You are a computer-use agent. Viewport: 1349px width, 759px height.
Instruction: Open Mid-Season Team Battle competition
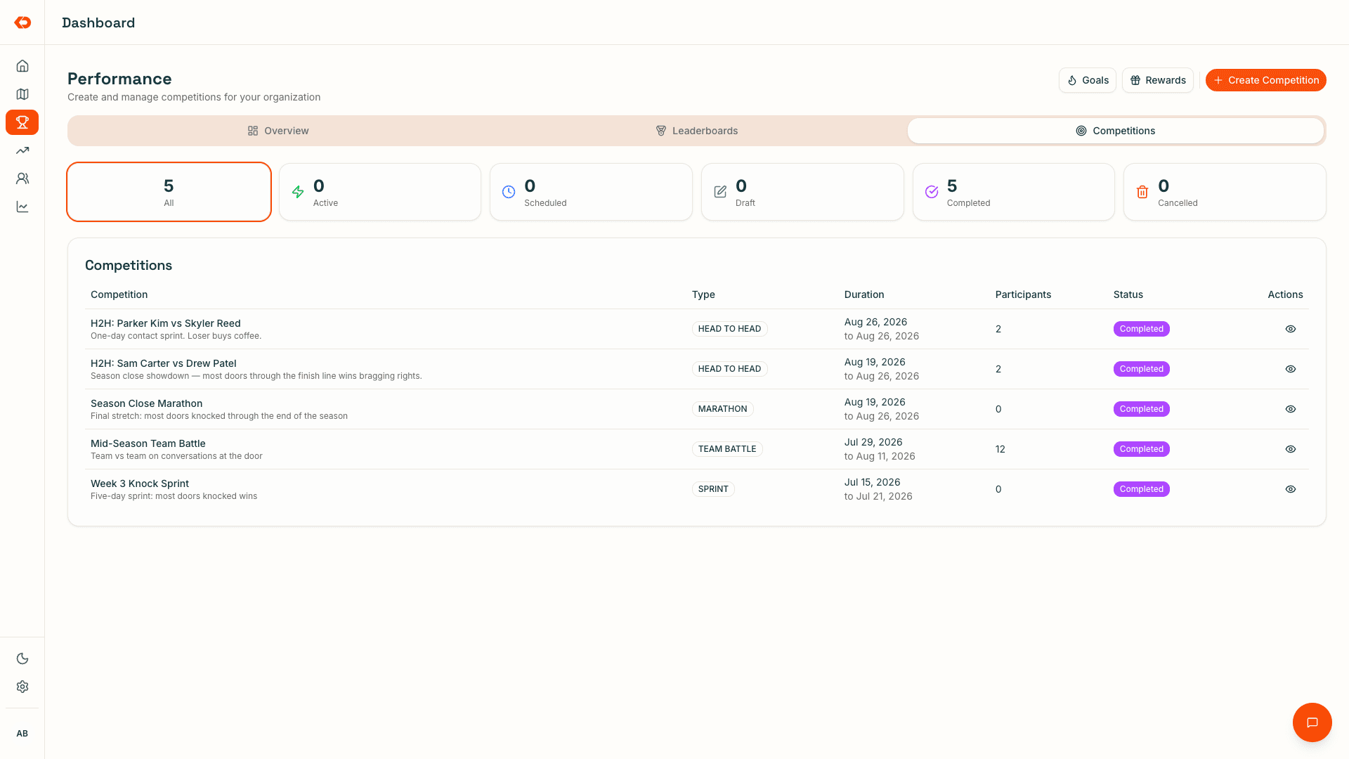coord(148,443)
